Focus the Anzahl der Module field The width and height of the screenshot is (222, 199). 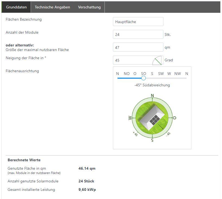138,34
